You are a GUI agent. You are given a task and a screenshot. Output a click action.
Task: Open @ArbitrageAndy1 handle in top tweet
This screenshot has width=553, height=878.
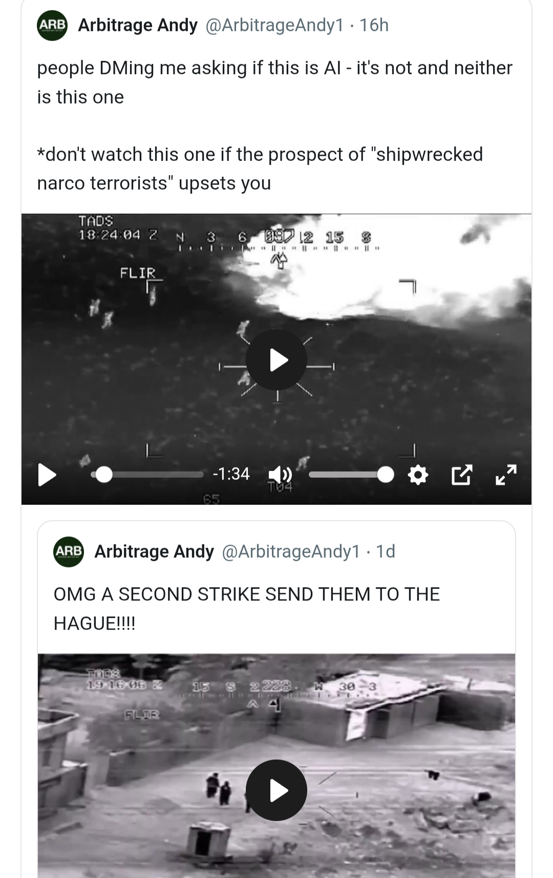pos(274,25)
